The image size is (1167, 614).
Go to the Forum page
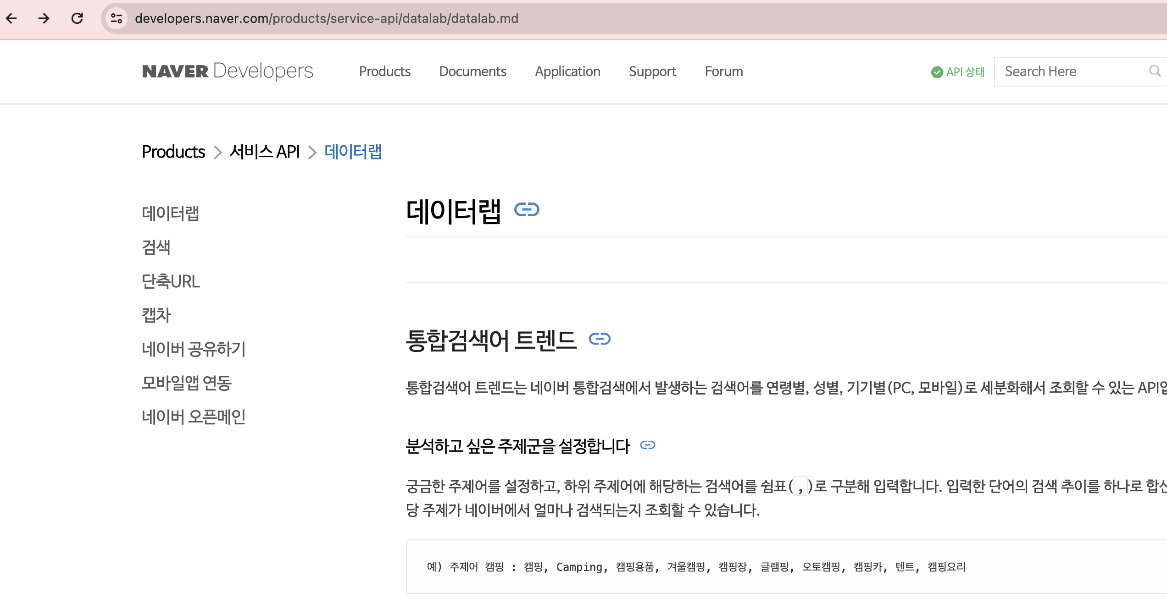coord(723,71)
